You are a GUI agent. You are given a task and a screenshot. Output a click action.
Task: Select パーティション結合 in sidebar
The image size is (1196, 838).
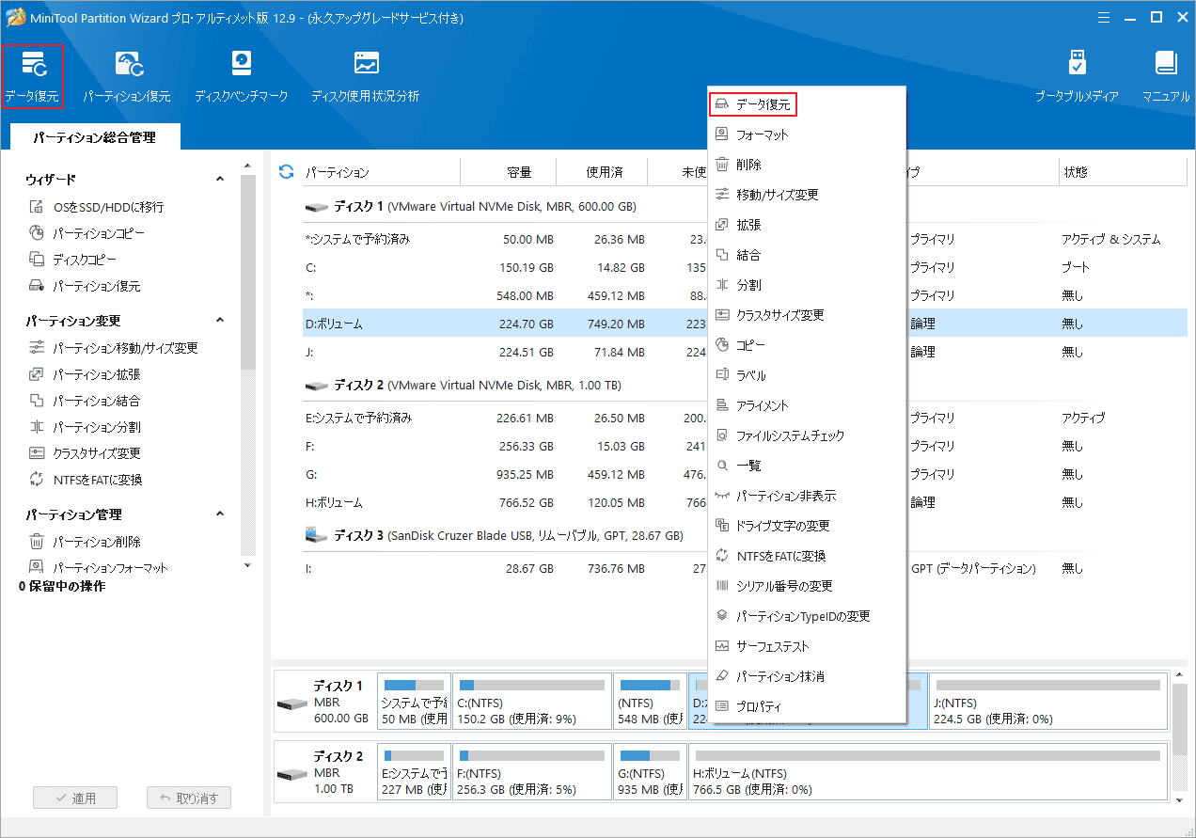pos(85,401)
